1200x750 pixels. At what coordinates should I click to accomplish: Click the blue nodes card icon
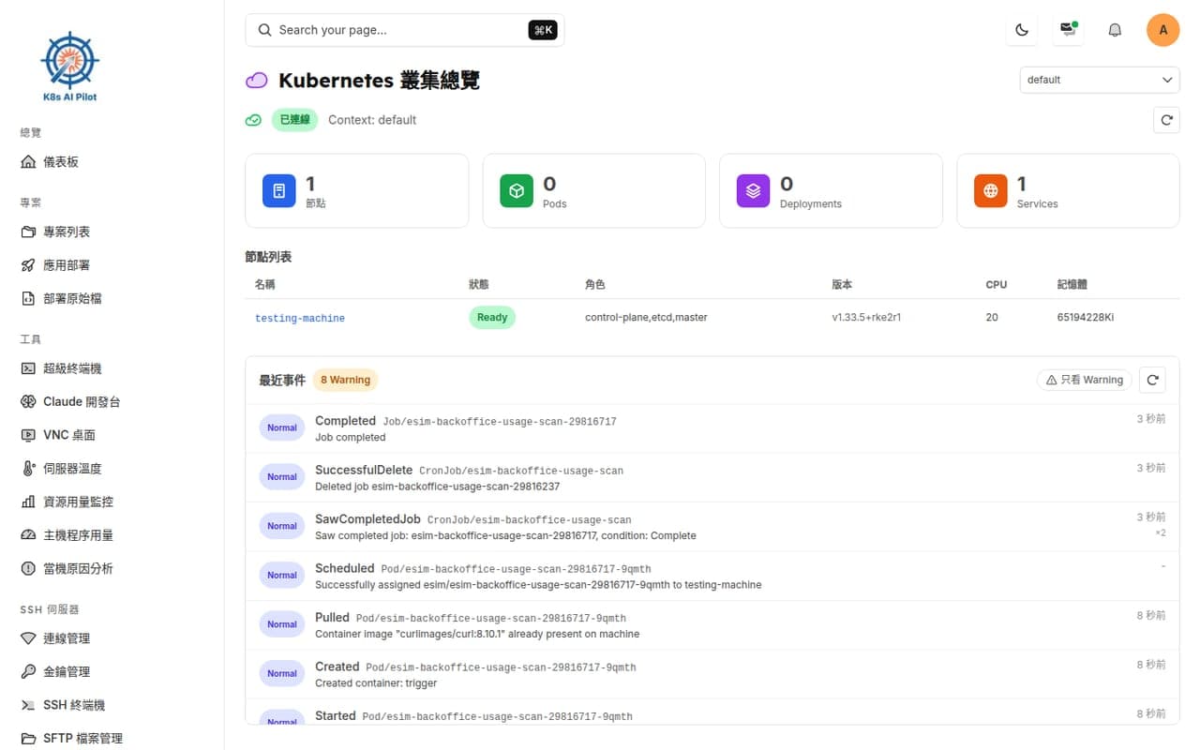[x=279, y=191]
